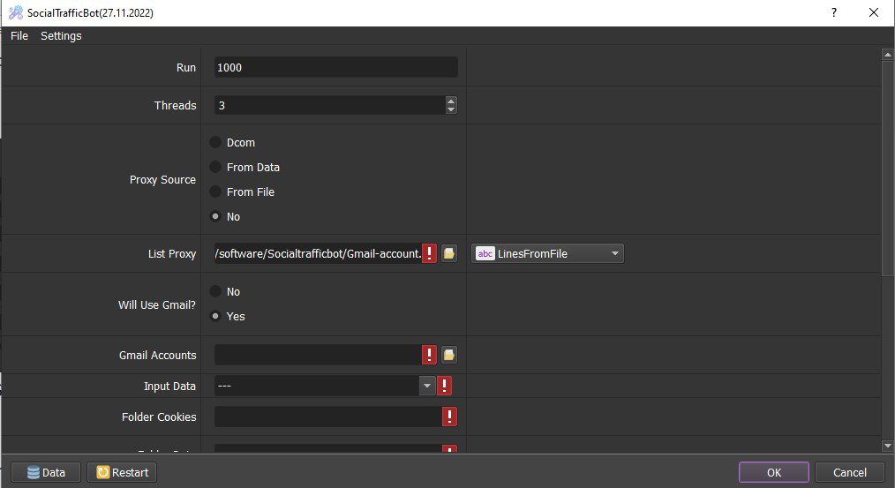Screen dimensions: 895x488
Task: Open the Settings menu
Action: pos(61,35)
